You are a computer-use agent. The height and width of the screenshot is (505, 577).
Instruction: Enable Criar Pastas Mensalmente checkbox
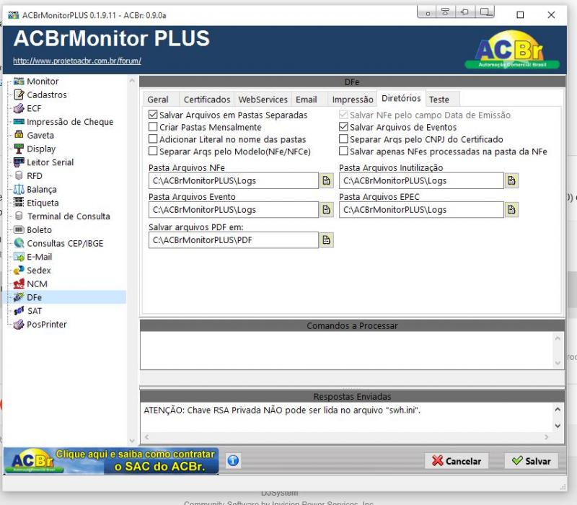pyautogui.click(x=153, y=127)
